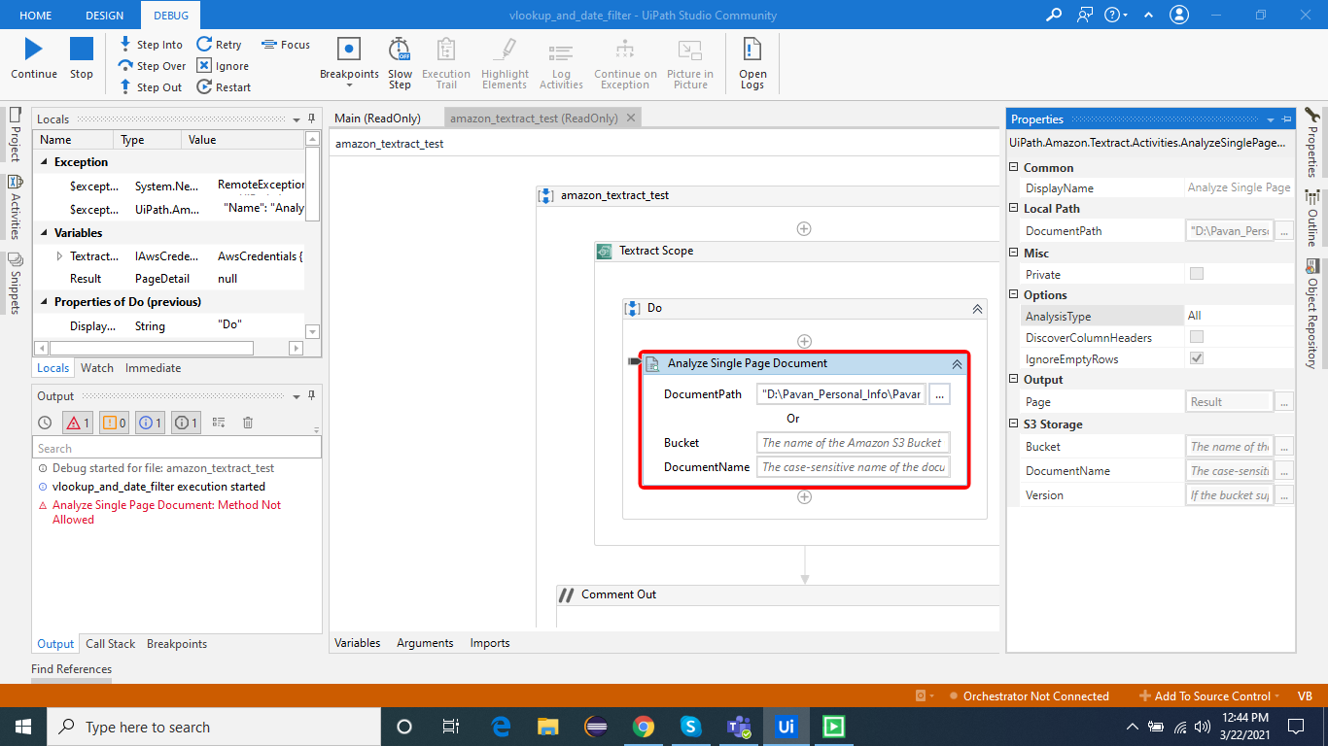Click the search magnifier in title bar
Screen dimensions: 1328x746
tap(1054, 15)
